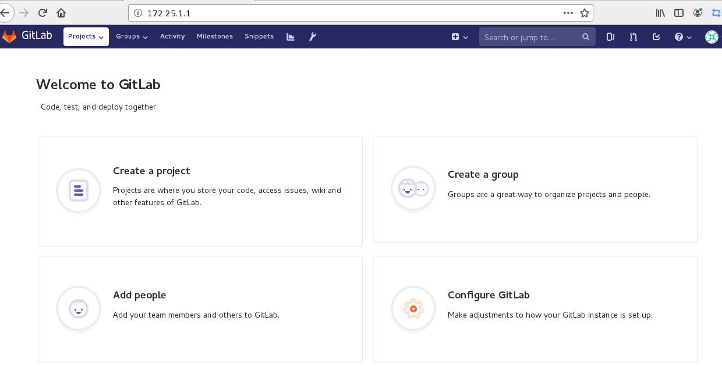Click the blue screenshot extension icon
Image resolution: width=722 pixels, height=366 pixels.
point(716,12)
